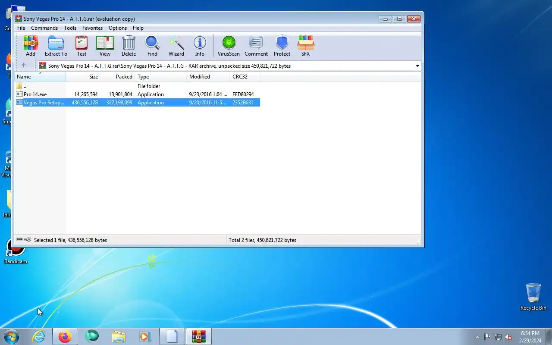
Task: Launch Internet Explorer from taskbar
Action: (x=39, y=336)
